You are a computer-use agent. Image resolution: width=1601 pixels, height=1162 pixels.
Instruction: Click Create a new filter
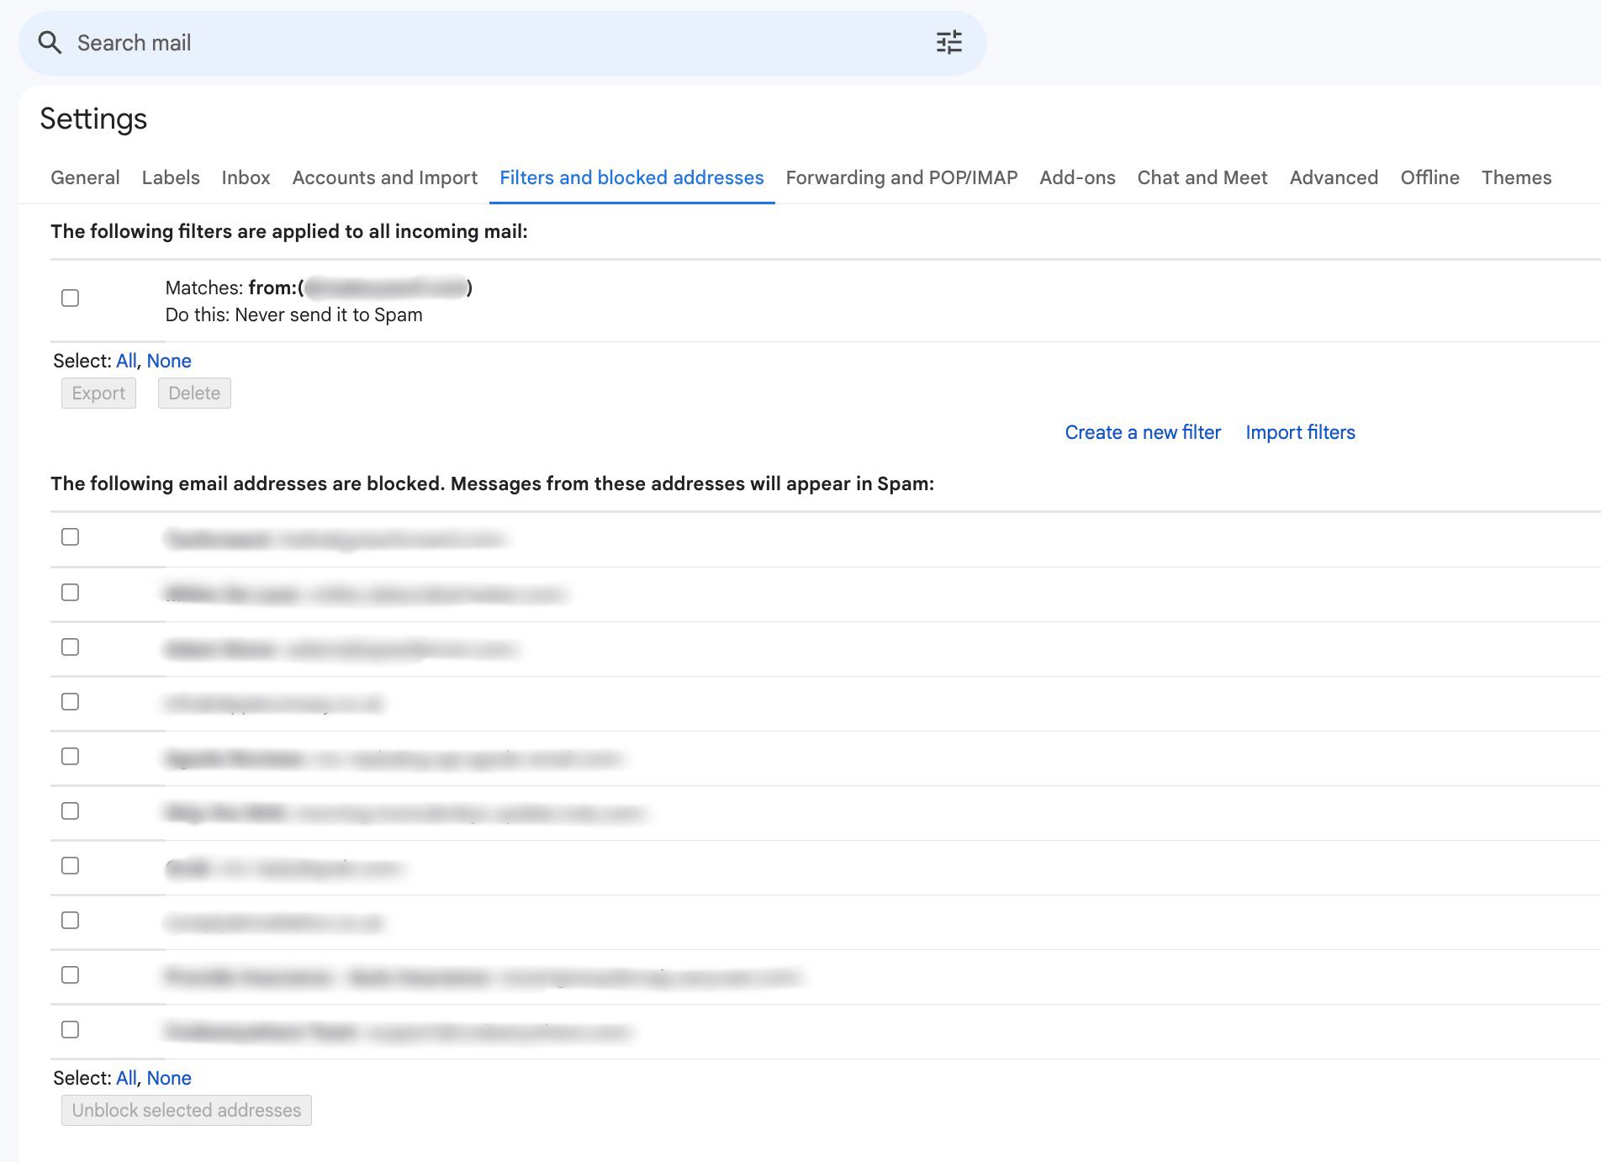tap(1143, 432)
